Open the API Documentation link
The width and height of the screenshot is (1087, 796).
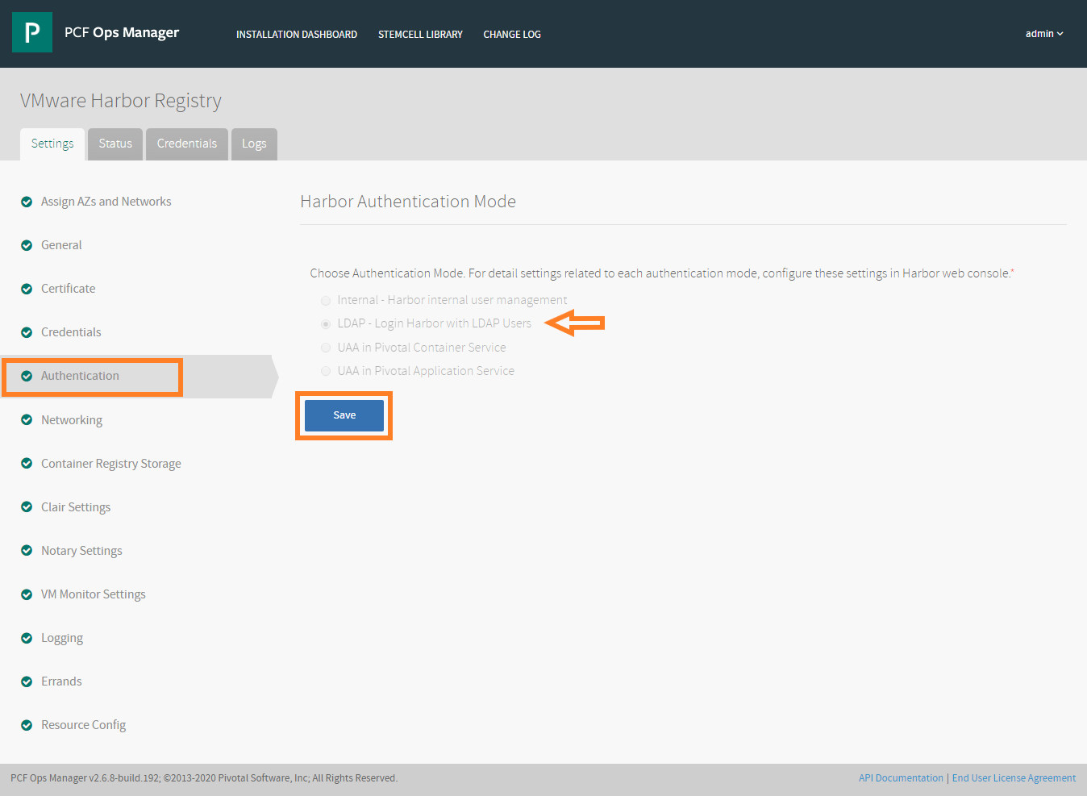point(901,778)
